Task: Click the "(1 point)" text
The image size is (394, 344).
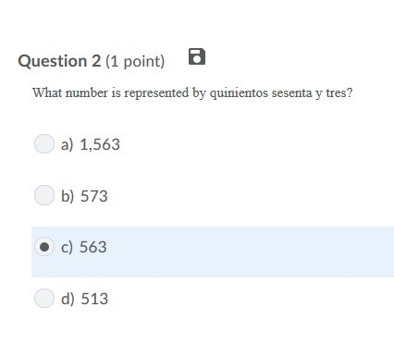Action: click(135, 61)
